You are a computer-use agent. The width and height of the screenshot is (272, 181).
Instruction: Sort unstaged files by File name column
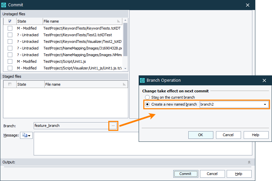tap(82, 21)
